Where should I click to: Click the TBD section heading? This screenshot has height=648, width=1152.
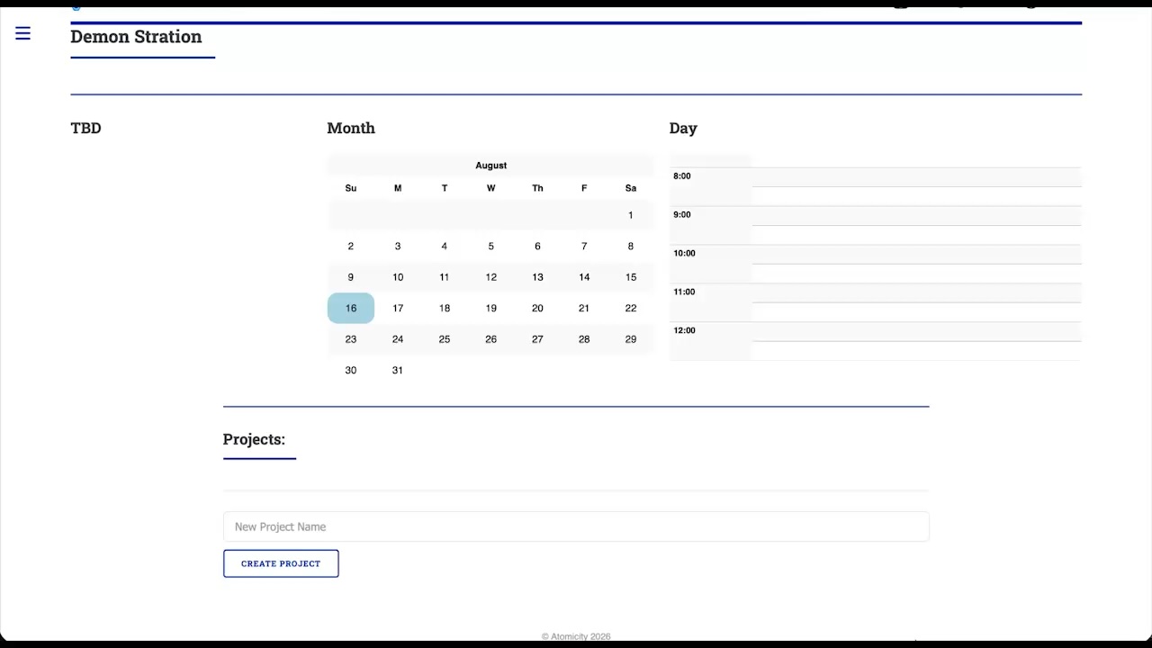tap(85, 128)
